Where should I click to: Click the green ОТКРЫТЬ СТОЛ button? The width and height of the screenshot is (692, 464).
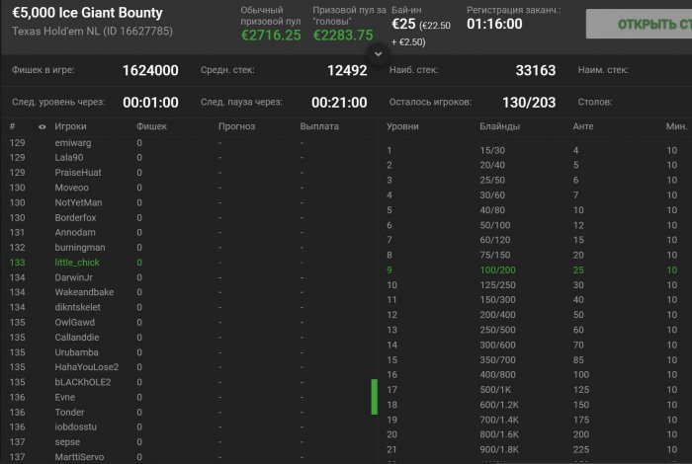pos(639,24)
